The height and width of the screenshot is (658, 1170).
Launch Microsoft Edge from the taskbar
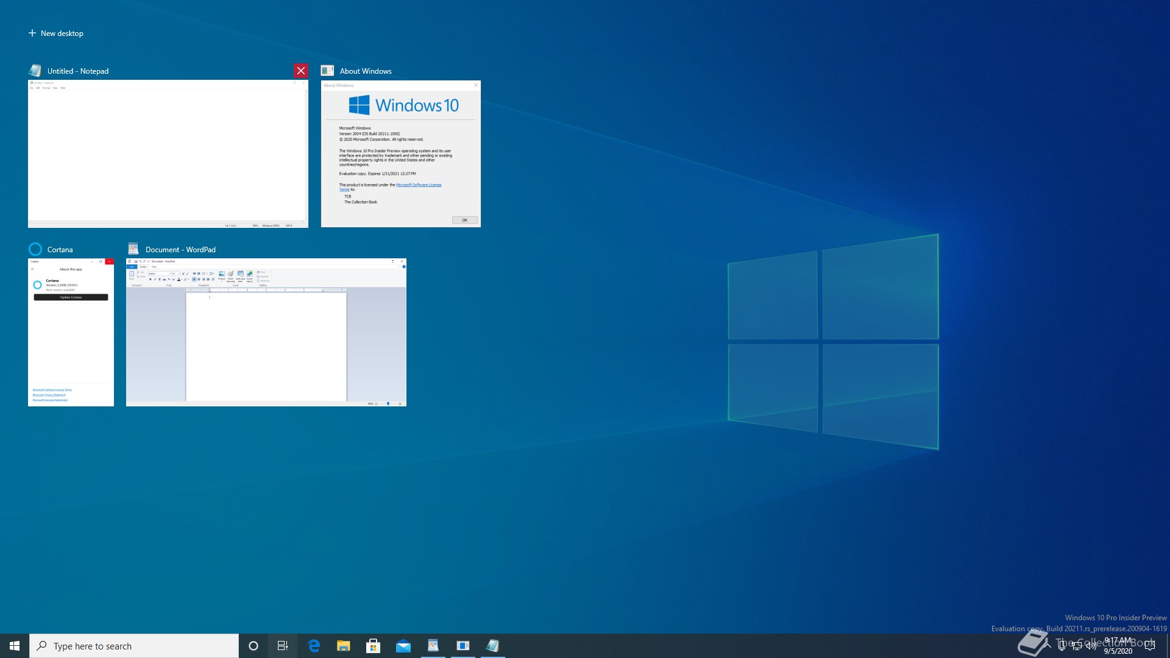(314, 646)
